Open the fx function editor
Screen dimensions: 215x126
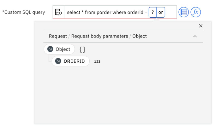tap(196, 12)
